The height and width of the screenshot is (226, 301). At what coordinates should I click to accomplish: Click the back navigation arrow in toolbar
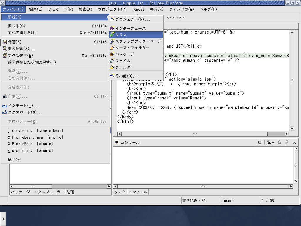[x=169, y=17]
